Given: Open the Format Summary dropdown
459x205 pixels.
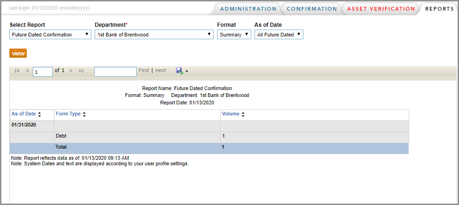Looking at the screenshot, I should point(234,35).
